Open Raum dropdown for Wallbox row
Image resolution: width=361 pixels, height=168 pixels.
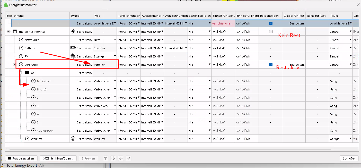[350, 138]
